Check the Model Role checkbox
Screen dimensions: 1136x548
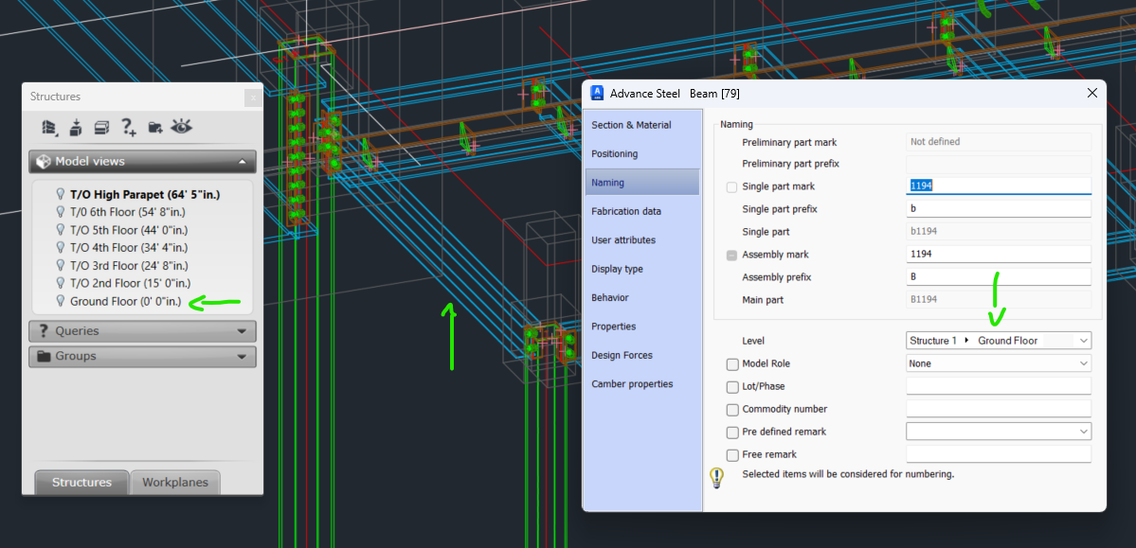point(731,363)
